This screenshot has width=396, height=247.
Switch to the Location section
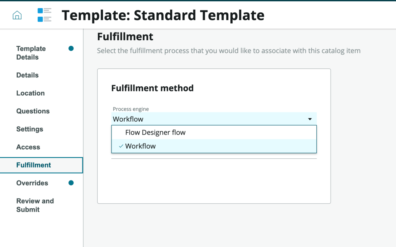31,93
